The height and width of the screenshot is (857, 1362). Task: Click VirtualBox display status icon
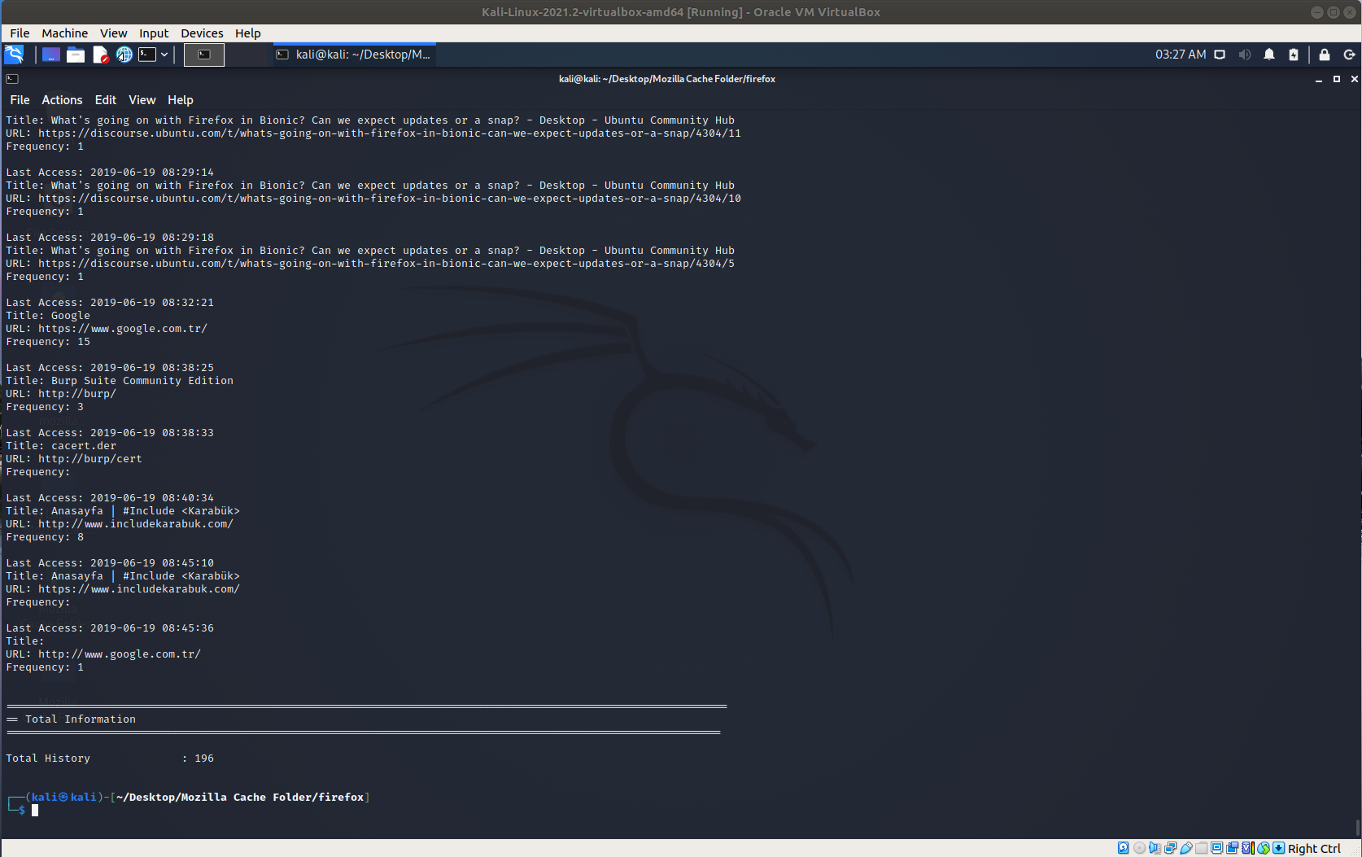pos(1216,848)
